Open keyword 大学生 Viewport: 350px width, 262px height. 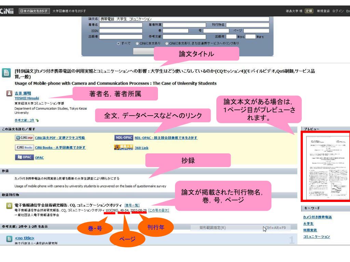pyautogui.click(x=308, y=224)
